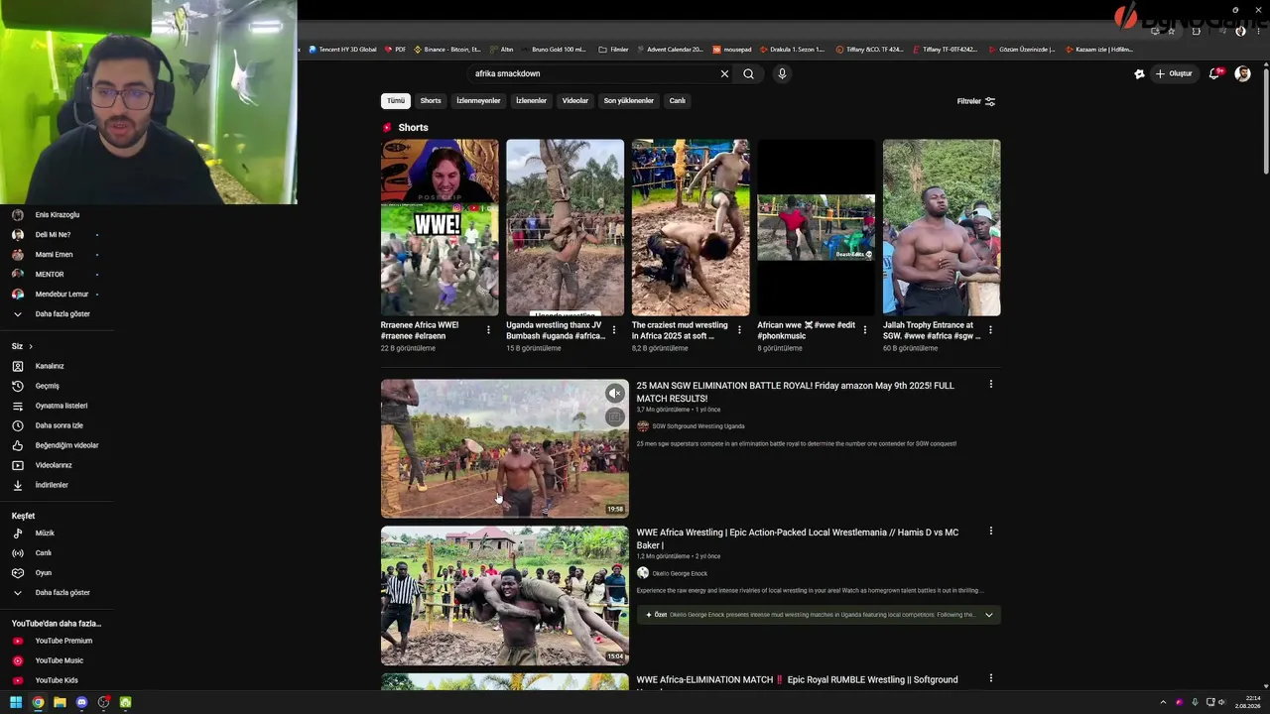Open Deli Mi Ne? subscription channel
The height and width of the screenshot is (714, 1270).
tap(56, 235)
